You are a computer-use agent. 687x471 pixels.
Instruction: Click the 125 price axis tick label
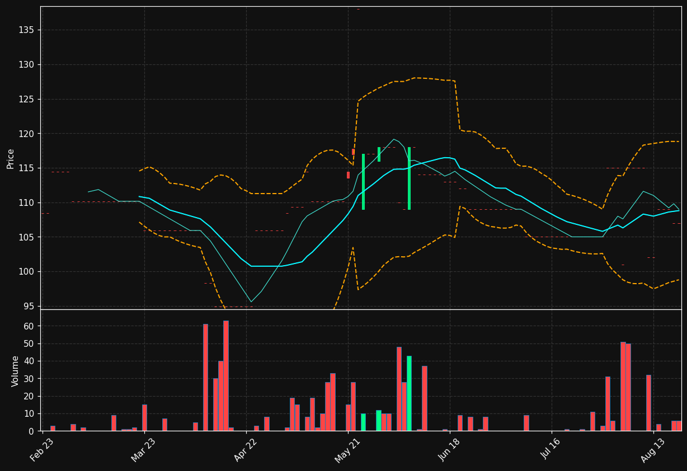(x=27, y=100)
